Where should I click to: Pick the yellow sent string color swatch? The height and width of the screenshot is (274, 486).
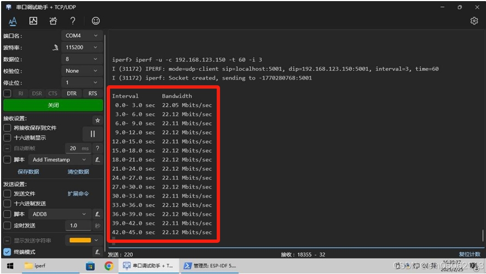coord(80,240)
